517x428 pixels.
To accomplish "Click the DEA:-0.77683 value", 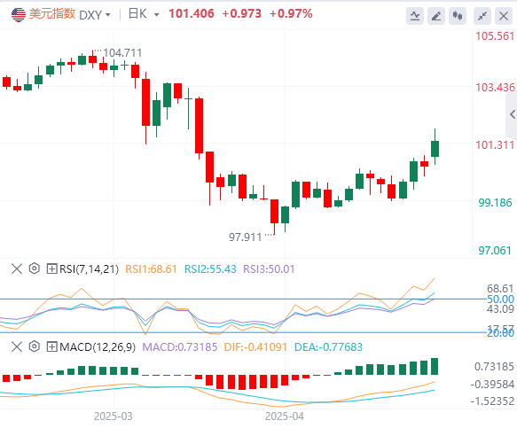I will click(328, 347).
